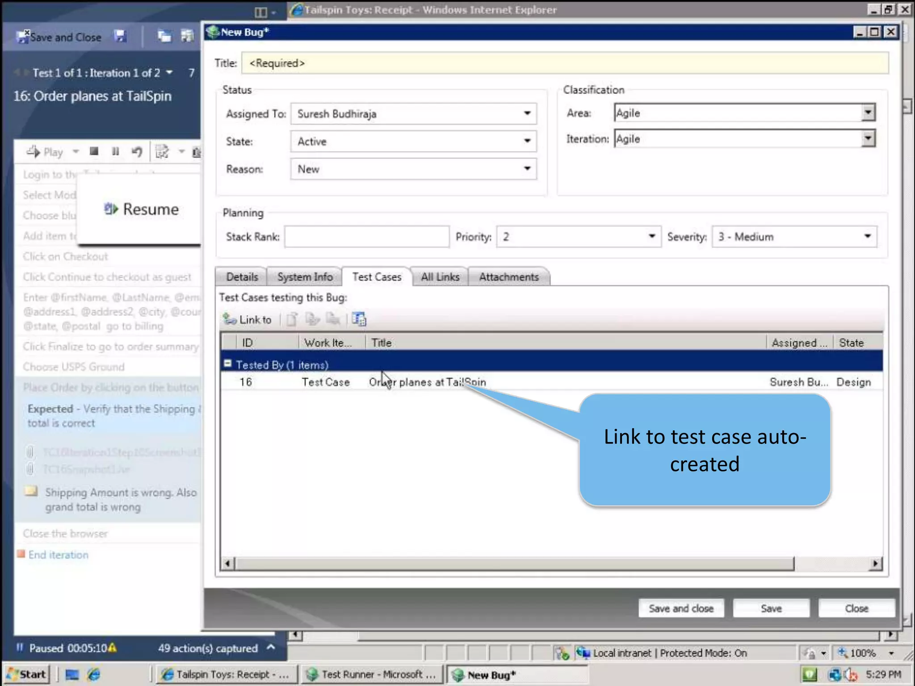The width and height of the screenshot is (915, 686).
Task: Click the horizontal scrollbar in test cases list
Action: pyautogui.click(x=514, y=564)
